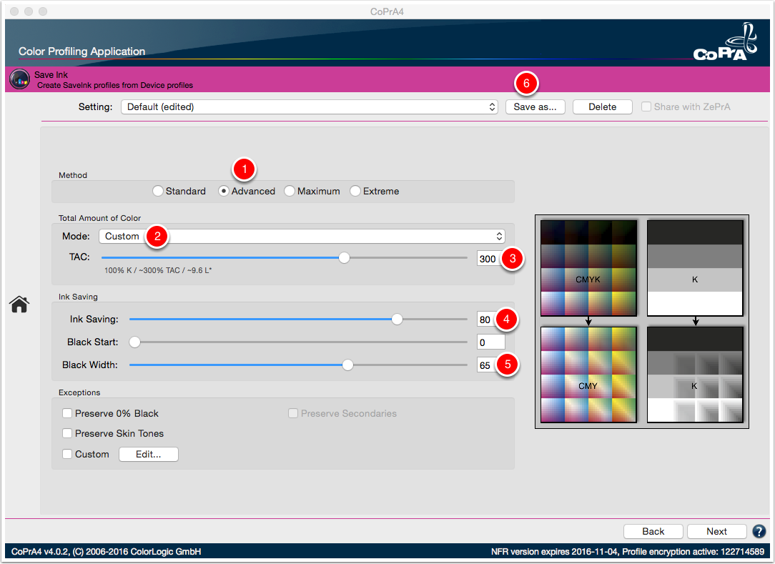Expand the Mode dropdown set to Custom
The width and height of the screenshot is (775, 564).
coord(302,237)
